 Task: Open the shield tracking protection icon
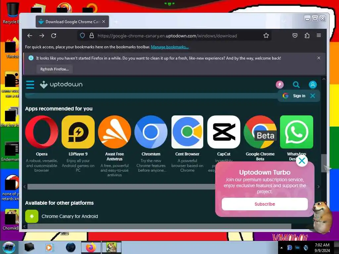[82, 36]
